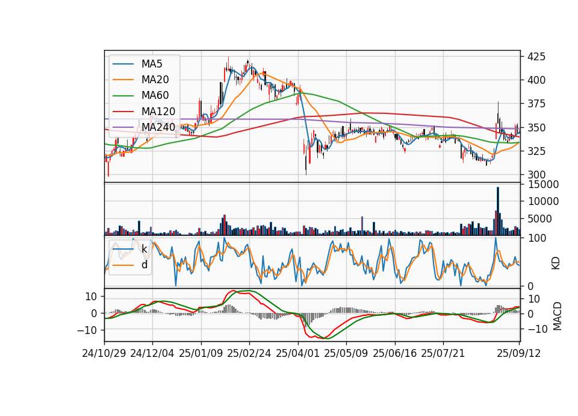Click the purple MA240 legend line sample
Screen dimensions: 578x416
[x=123, y=127]
